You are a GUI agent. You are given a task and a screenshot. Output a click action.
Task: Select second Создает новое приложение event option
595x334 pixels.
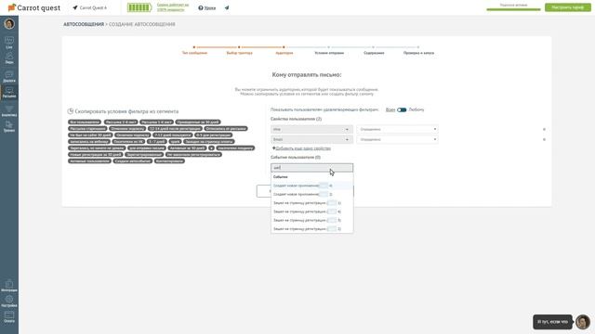coord(311,194)
